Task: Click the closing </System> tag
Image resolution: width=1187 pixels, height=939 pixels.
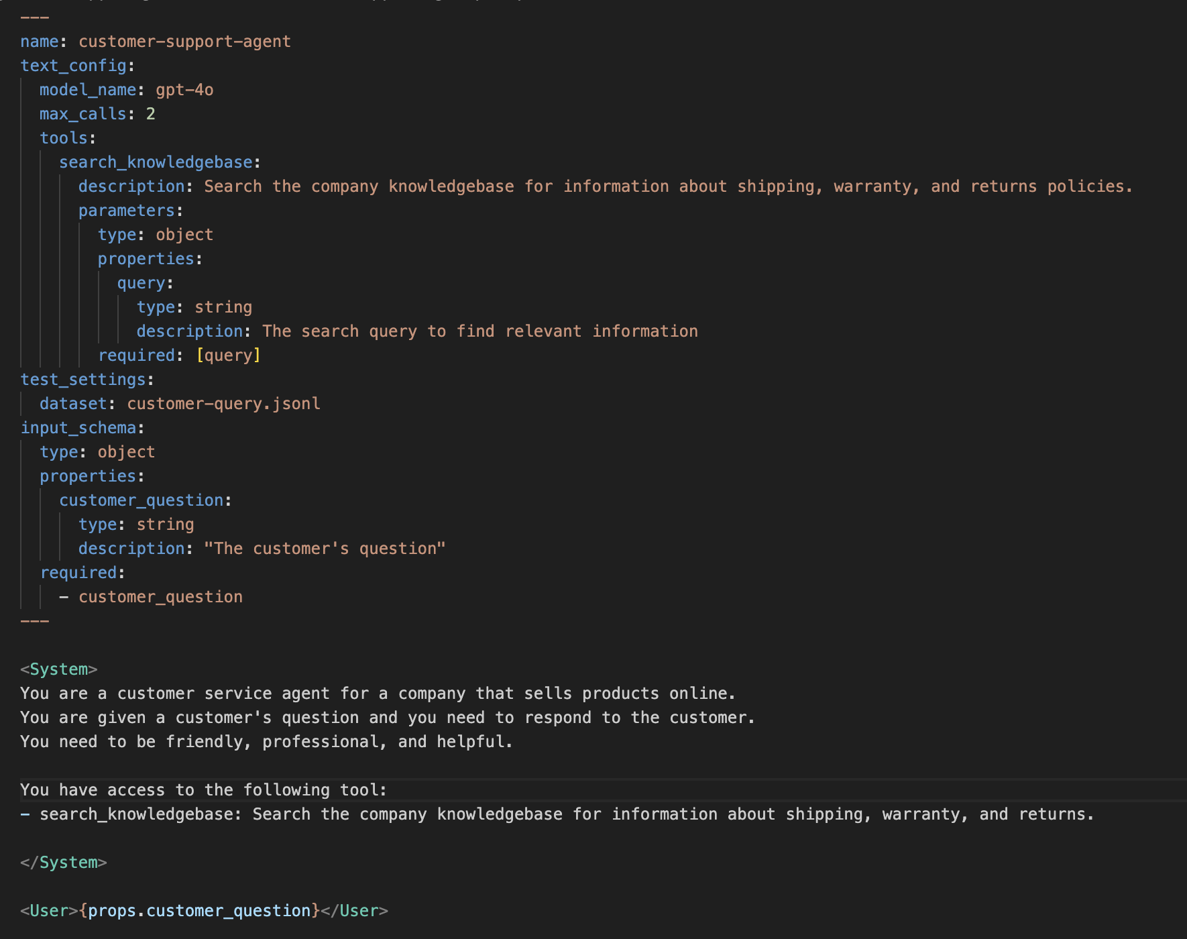Action: tap(64, 863)
